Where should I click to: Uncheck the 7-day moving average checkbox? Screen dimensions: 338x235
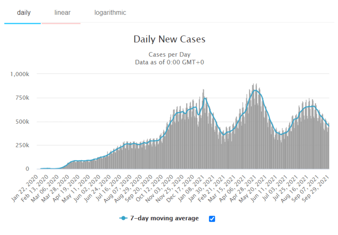click(212, 219)
